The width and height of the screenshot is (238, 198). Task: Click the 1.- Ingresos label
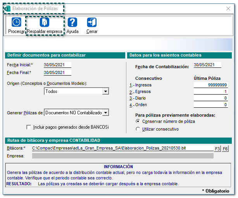140,85
